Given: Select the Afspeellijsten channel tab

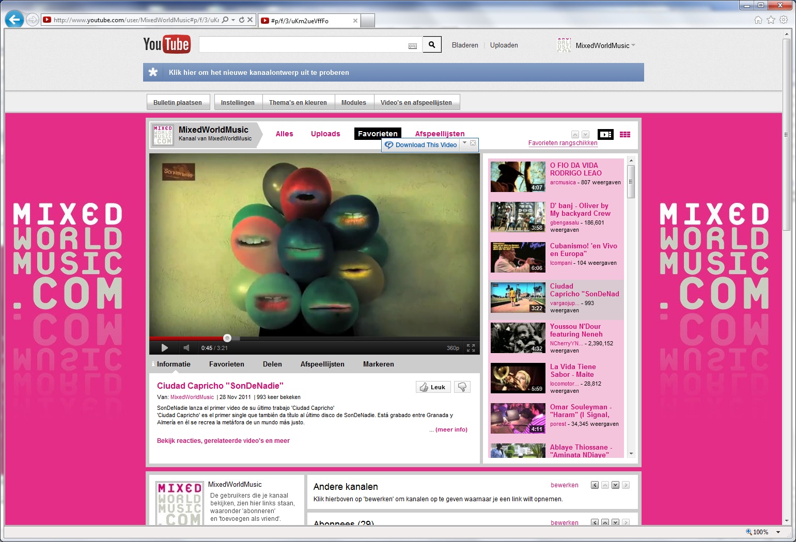Looking at the screenshot, I should pos(440,134).
